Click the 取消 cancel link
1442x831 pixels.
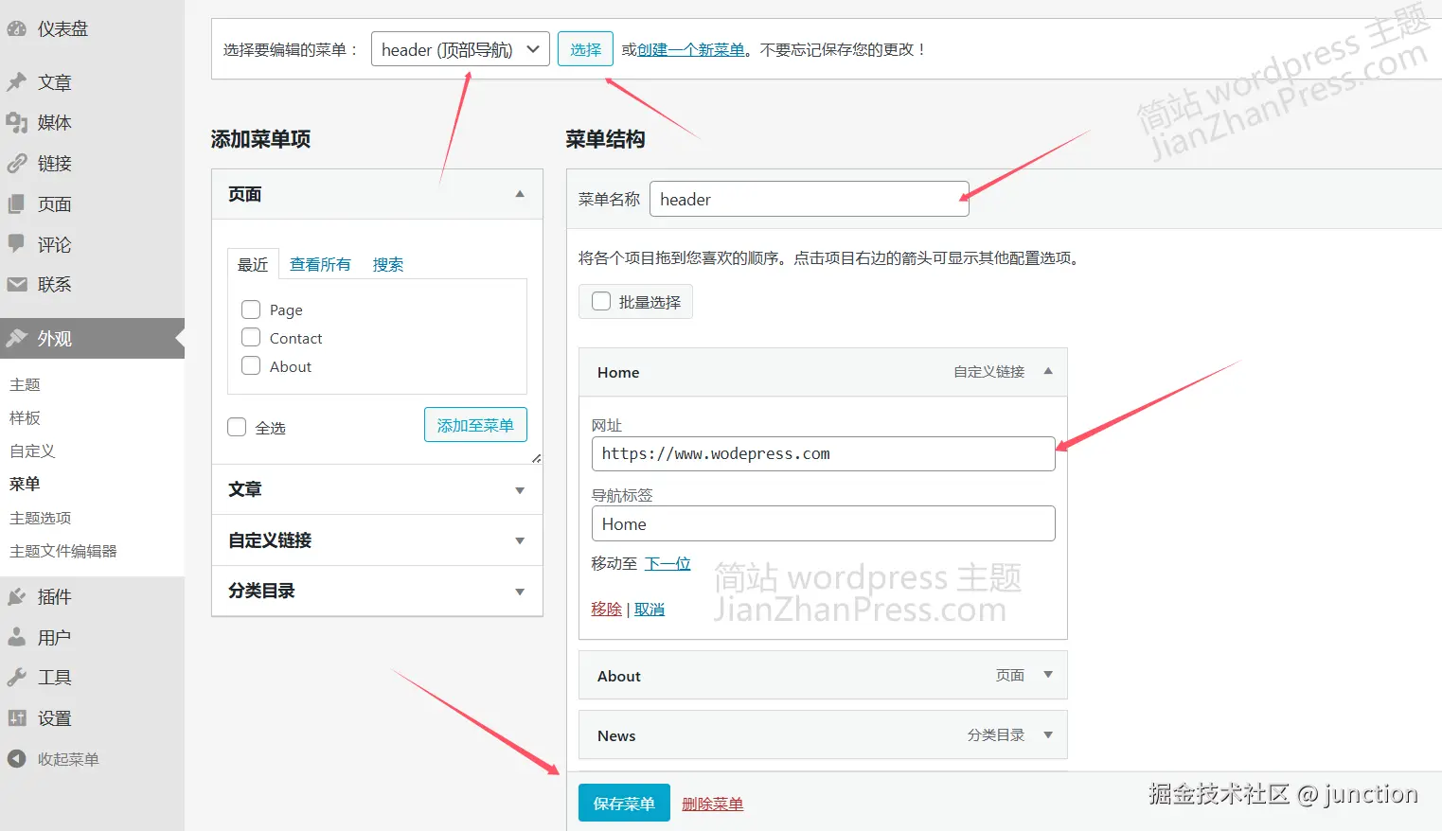pos(650,609)
